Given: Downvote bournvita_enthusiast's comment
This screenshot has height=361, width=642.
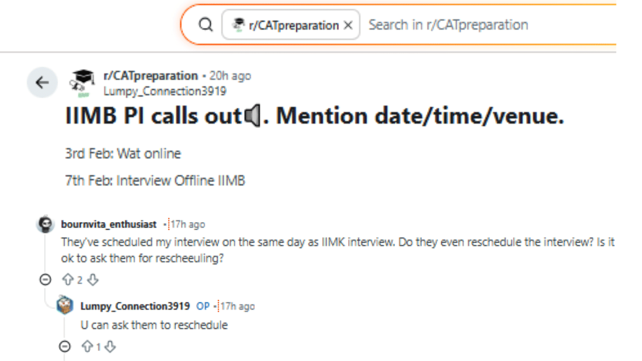Looking at the screenshot, I should click(93, 280).
